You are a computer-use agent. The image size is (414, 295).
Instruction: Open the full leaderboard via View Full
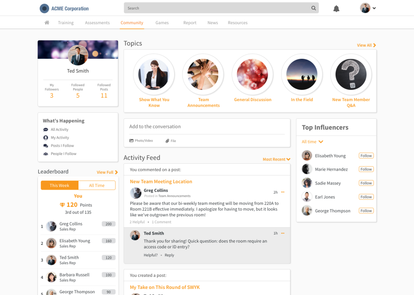pos(107,172)
